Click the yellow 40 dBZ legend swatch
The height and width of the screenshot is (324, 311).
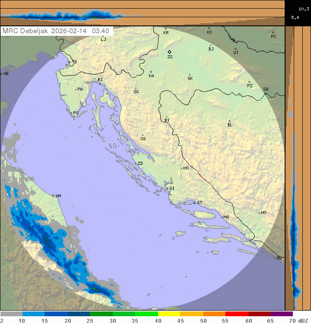(x=169, y=314)
